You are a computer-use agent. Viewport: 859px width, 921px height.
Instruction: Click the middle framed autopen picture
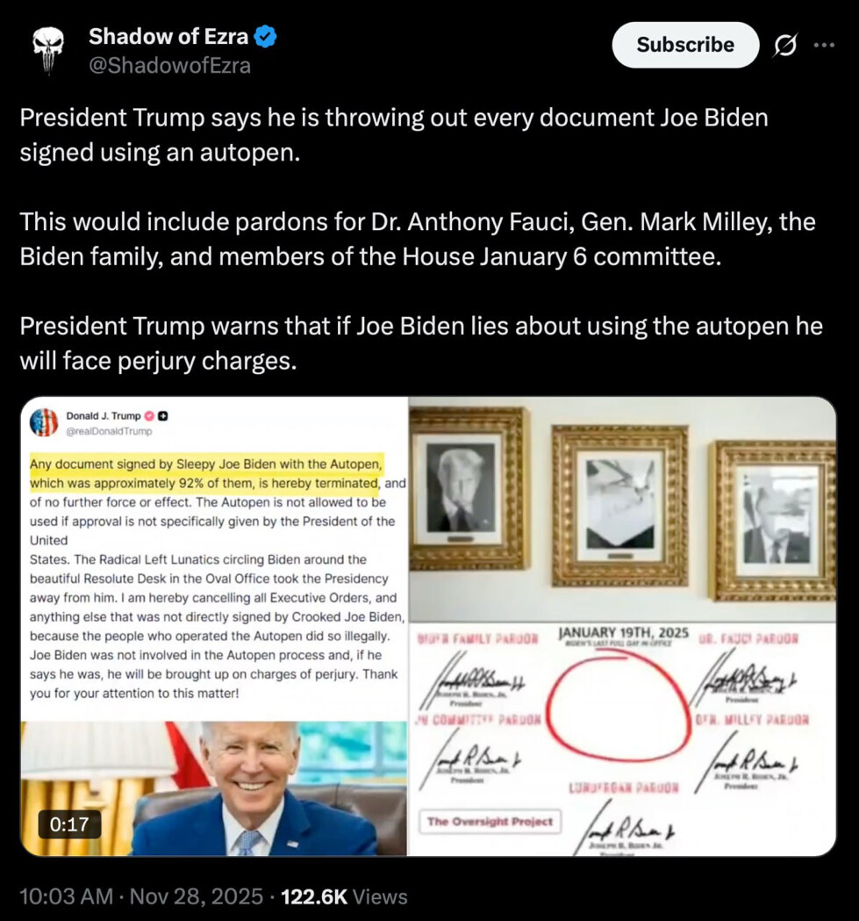coord(620,506)
